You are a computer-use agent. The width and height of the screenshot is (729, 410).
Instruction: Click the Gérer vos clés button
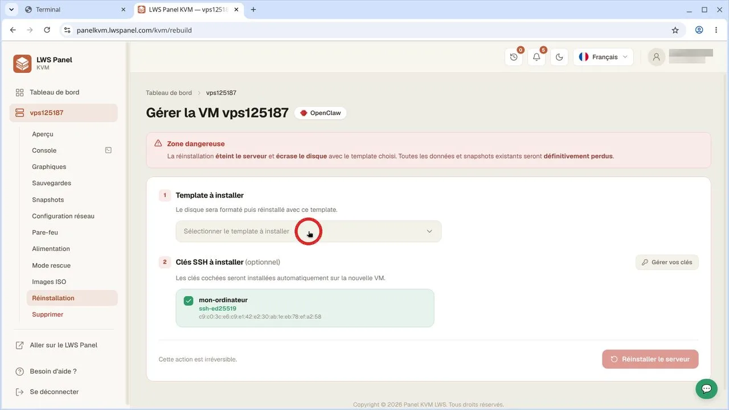tap(667, 263)
